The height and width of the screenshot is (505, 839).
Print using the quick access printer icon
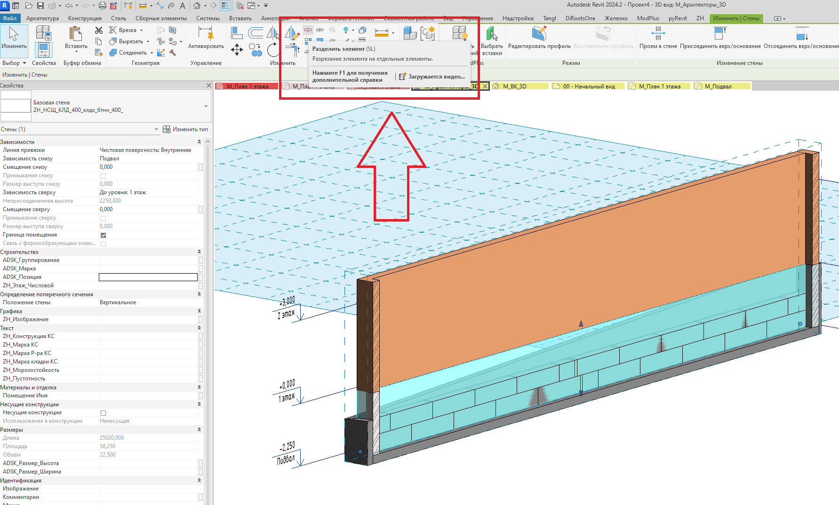(x=103, y=6)
